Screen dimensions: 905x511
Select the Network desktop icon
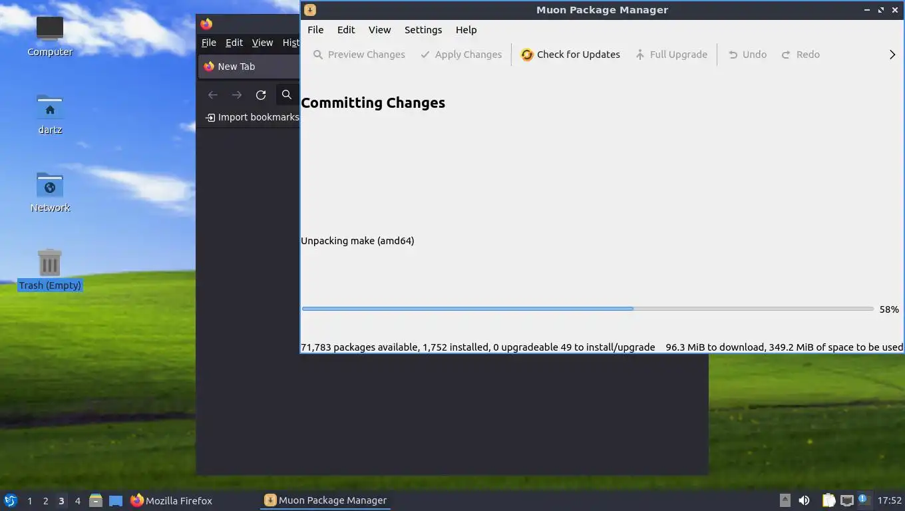[x=50, y=192]
